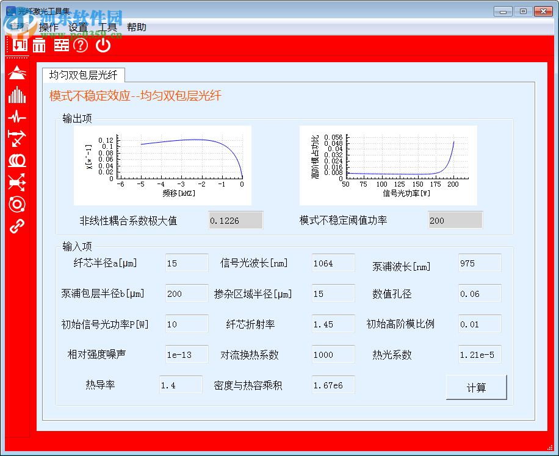Select the pulse signal tool
559x456 pixels.
16,117
